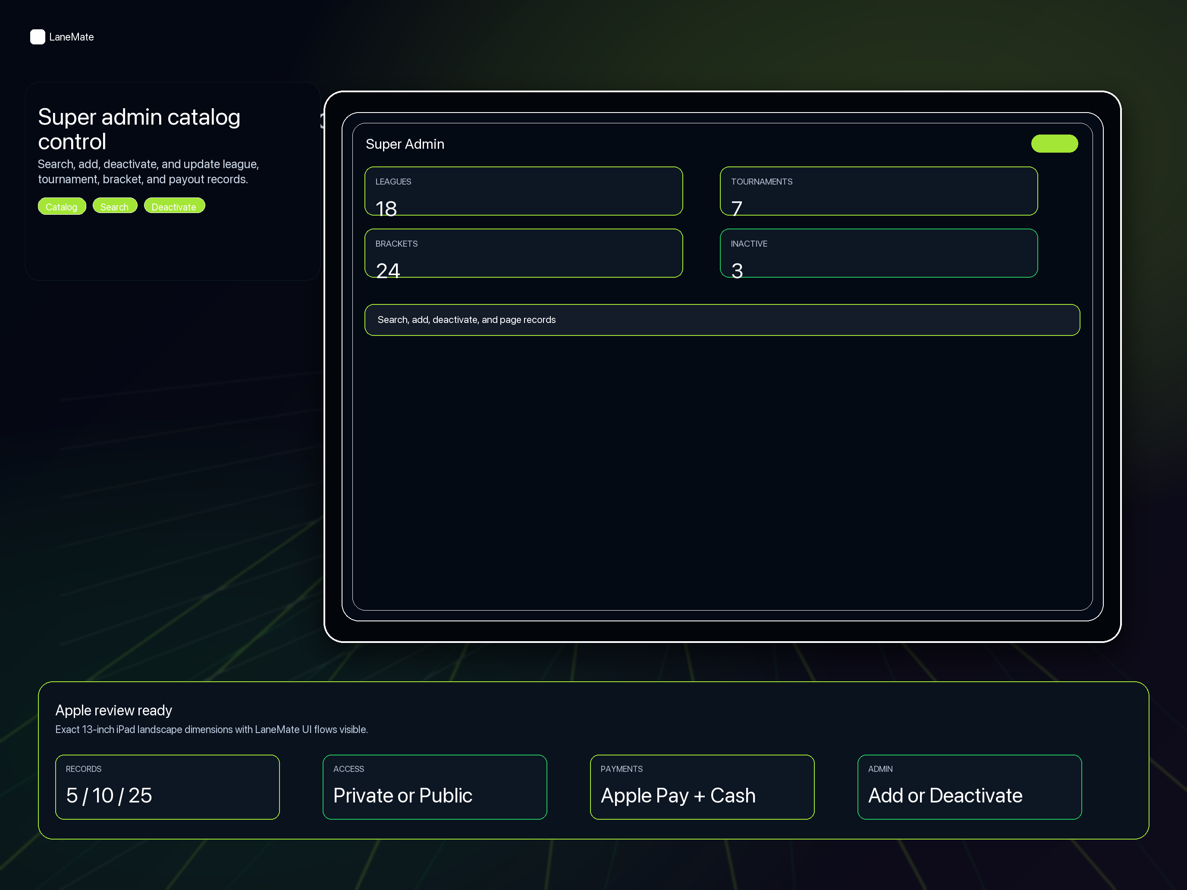Open the Tournaments stat card showing 7
This screenshot has width=1187, height=890.
point(879,191)
